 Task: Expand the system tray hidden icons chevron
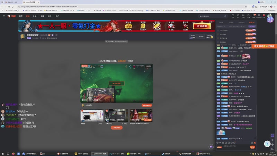(250, 154)
